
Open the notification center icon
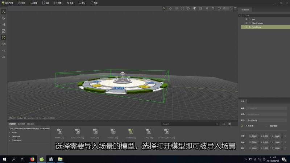[x=284, y=159]
